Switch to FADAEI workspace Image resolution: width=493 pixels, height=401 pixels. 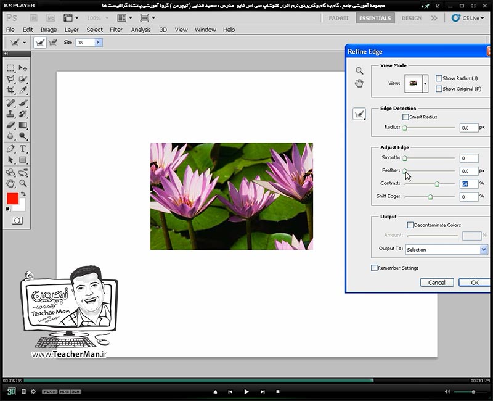coord(338,18)
